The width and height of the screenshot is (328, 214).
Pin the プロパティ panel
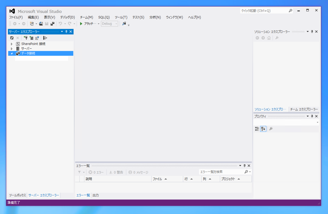(x=312, y=116)
